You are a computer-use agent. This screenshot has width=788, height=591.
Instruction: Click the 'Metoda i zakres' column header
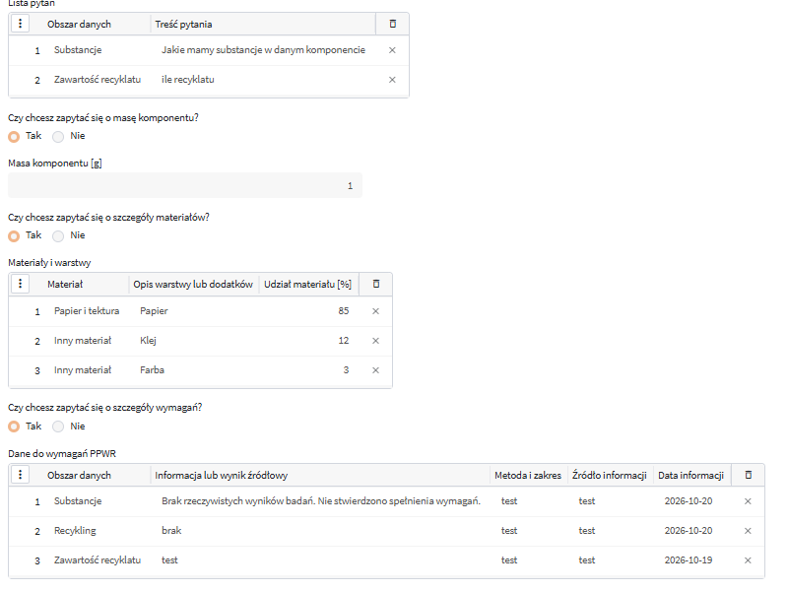[x=528, y=476]
